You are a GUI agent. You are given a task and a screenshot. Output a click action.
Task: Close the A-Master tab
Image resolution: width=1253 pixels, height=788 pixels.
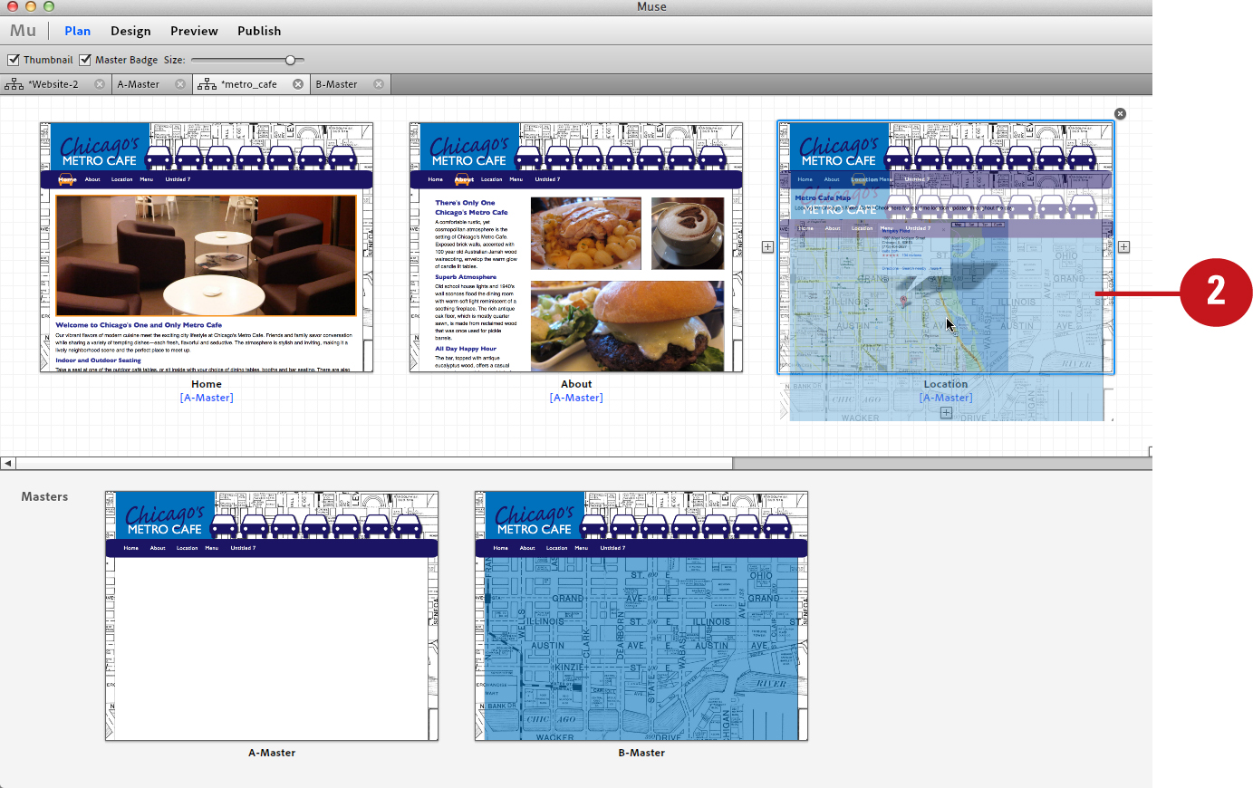180,84
